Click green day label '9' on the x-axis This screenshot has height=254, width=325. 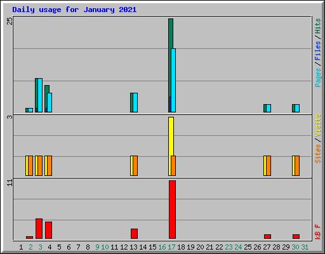97,247
